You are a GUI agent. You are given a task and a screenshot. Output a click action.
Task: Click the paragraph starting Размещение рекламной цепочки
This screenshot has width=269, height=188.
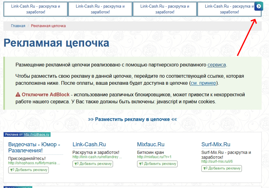[121, 65]
